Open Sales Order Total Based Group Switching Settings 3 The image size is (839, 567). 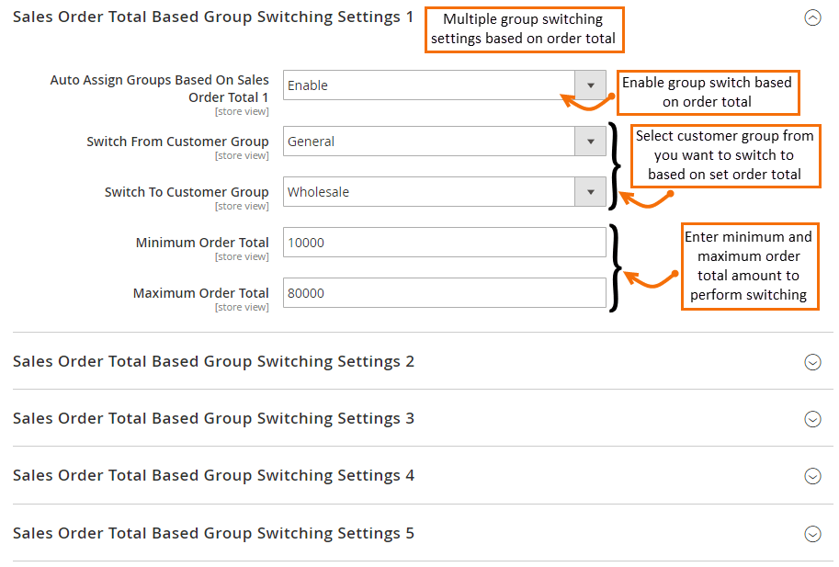click(x=213, y=418)
